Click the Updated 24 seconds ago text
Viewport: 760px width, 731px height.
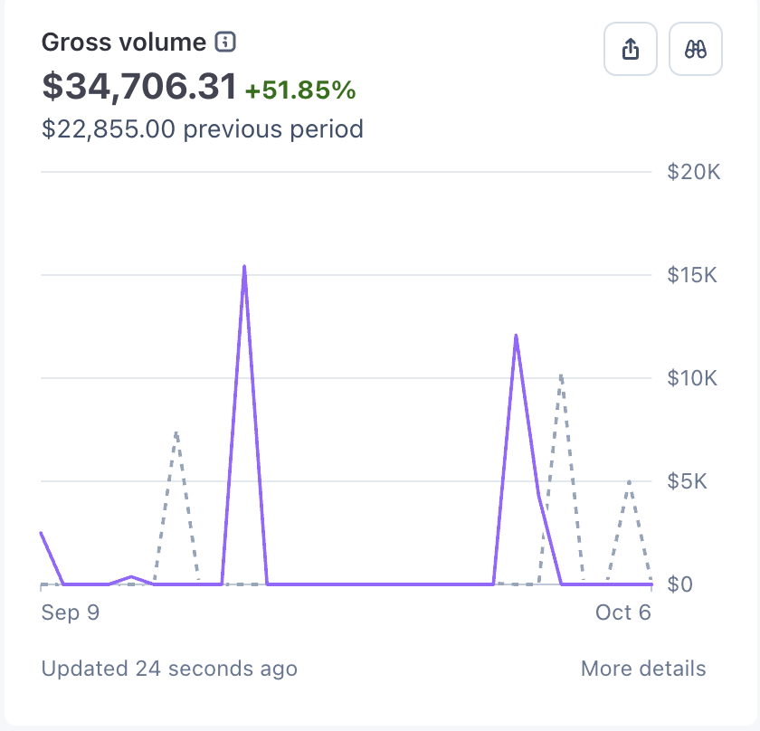[169, 669]
